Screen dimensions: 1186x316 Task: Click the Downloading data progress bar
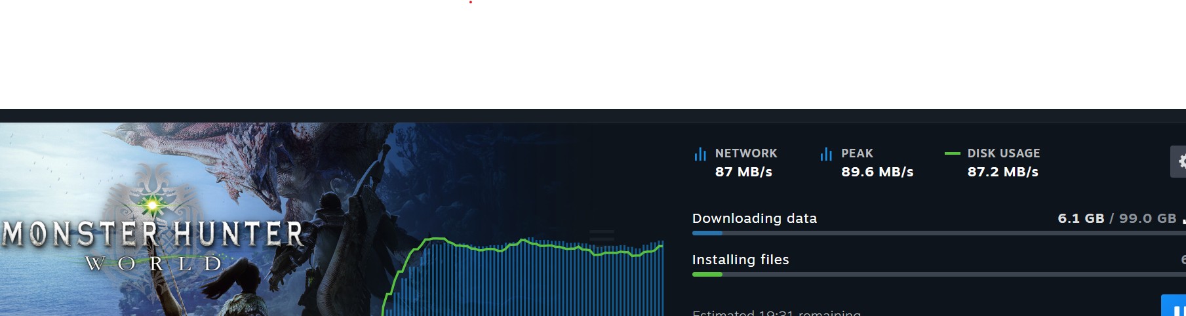(939, 233)
